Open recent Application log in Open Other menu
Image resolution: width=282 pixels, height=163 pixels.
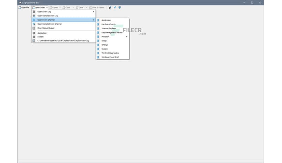tap(64, 33)
